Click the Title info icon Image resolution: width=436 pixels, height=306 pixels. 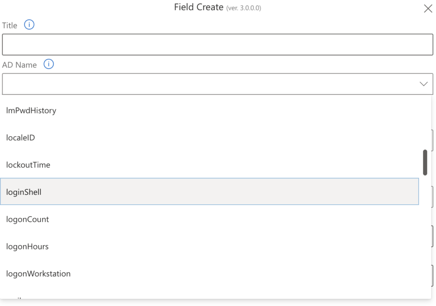29,25
